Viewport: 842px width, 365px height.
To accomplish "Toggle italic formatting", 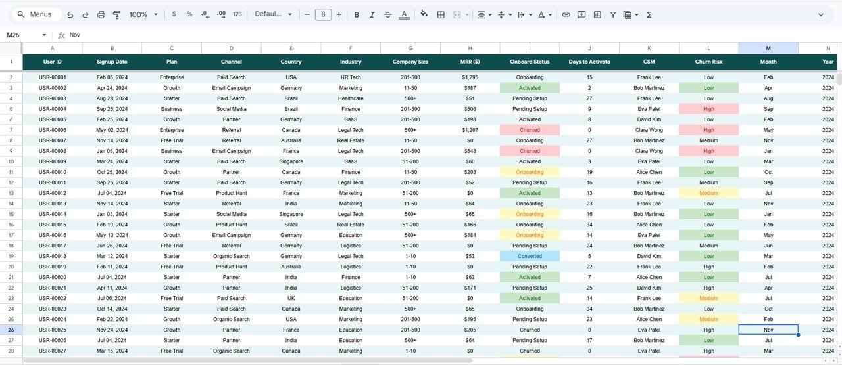I will click(x=372, y=14).
